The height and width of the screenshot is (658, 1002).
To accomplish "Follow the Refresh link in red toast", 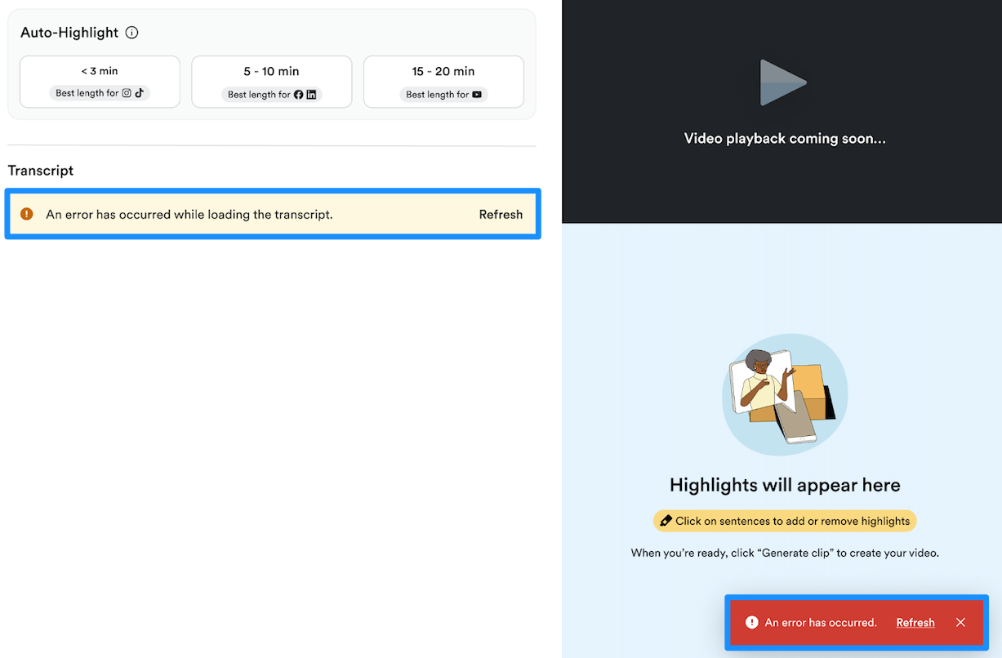I will click(x=915, y=622).
